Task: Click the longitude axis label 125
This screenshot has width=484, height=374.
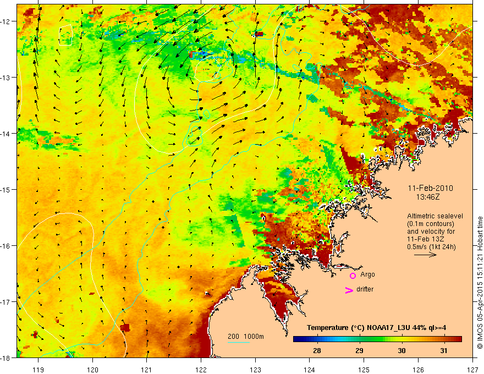Action: click(x=364, y=370)
